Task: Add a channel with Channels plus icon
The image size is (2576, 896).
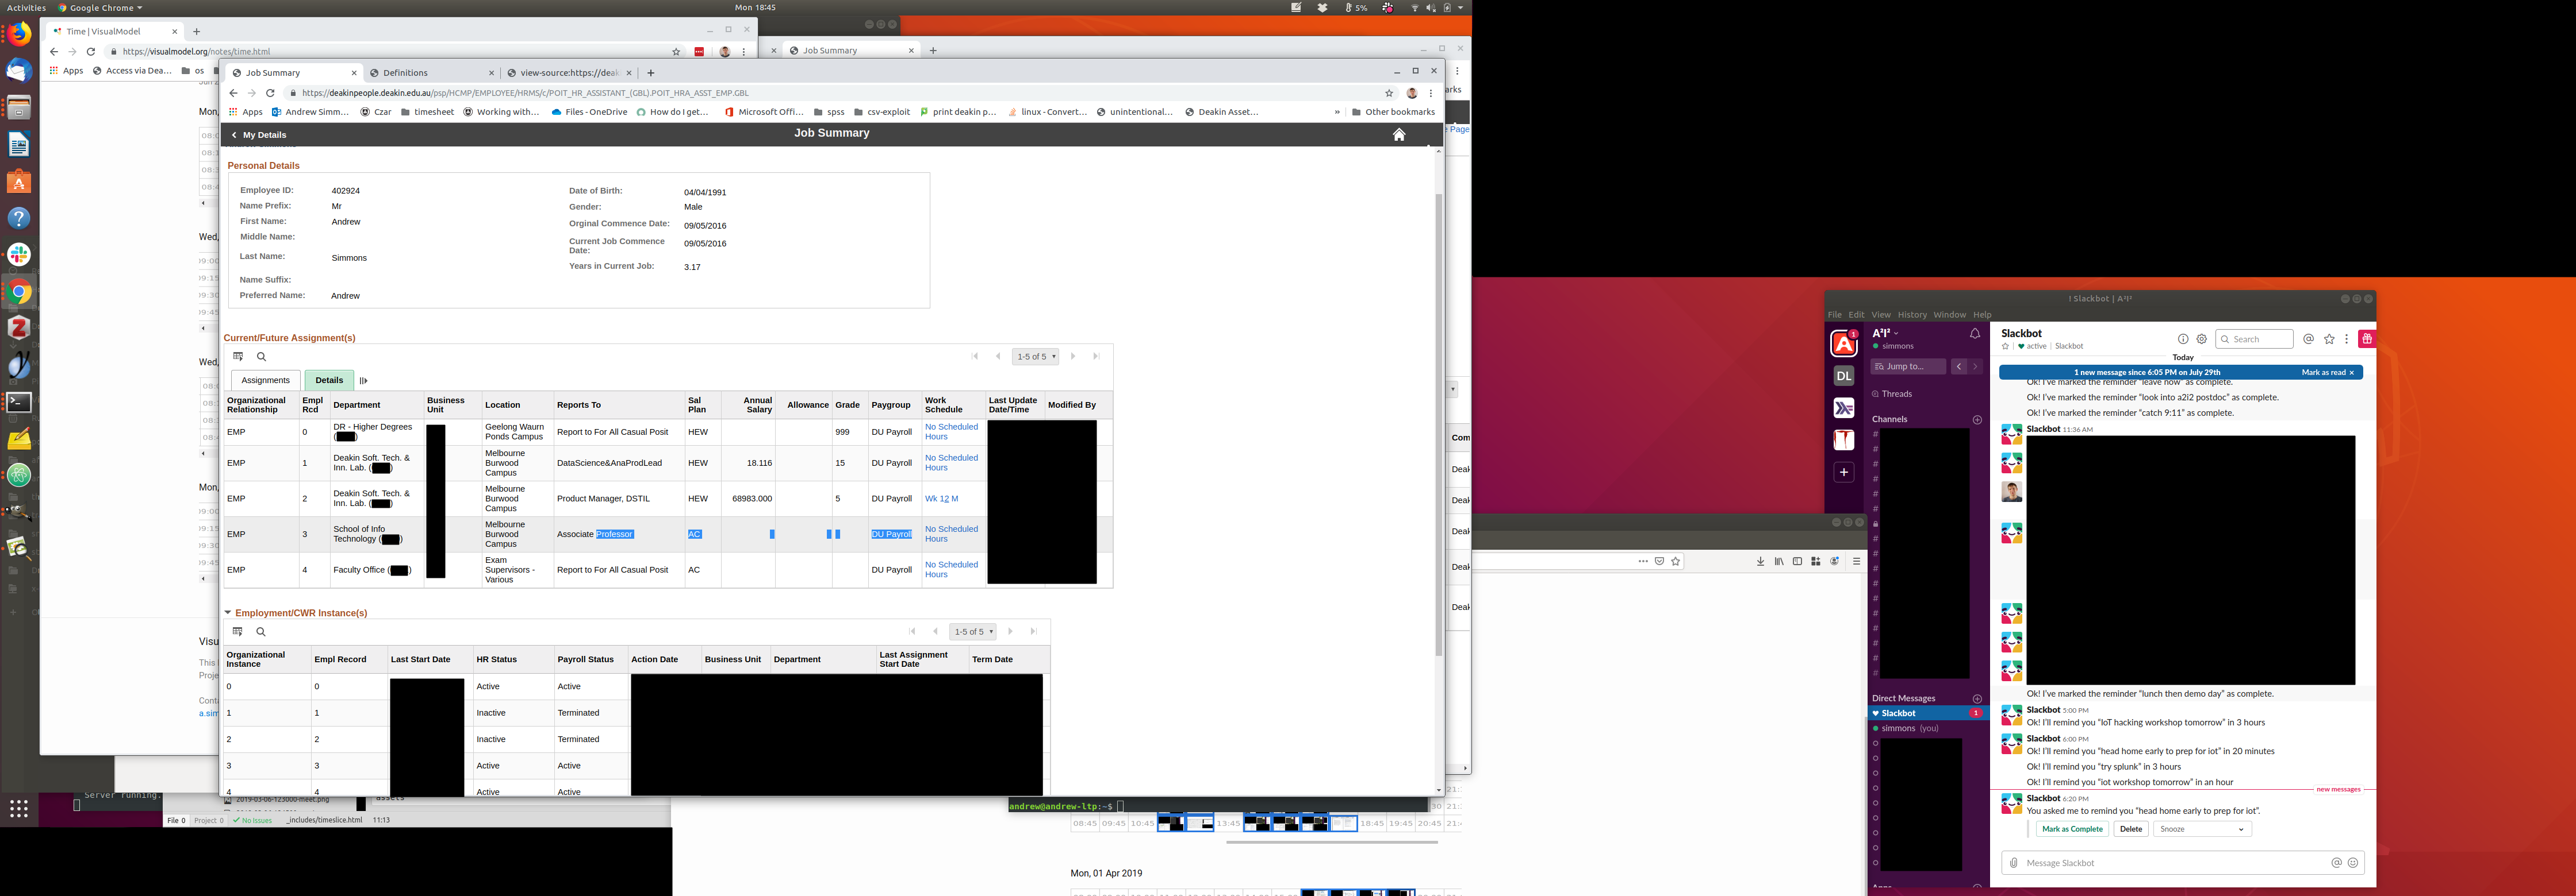Action: coord(1976,419)
